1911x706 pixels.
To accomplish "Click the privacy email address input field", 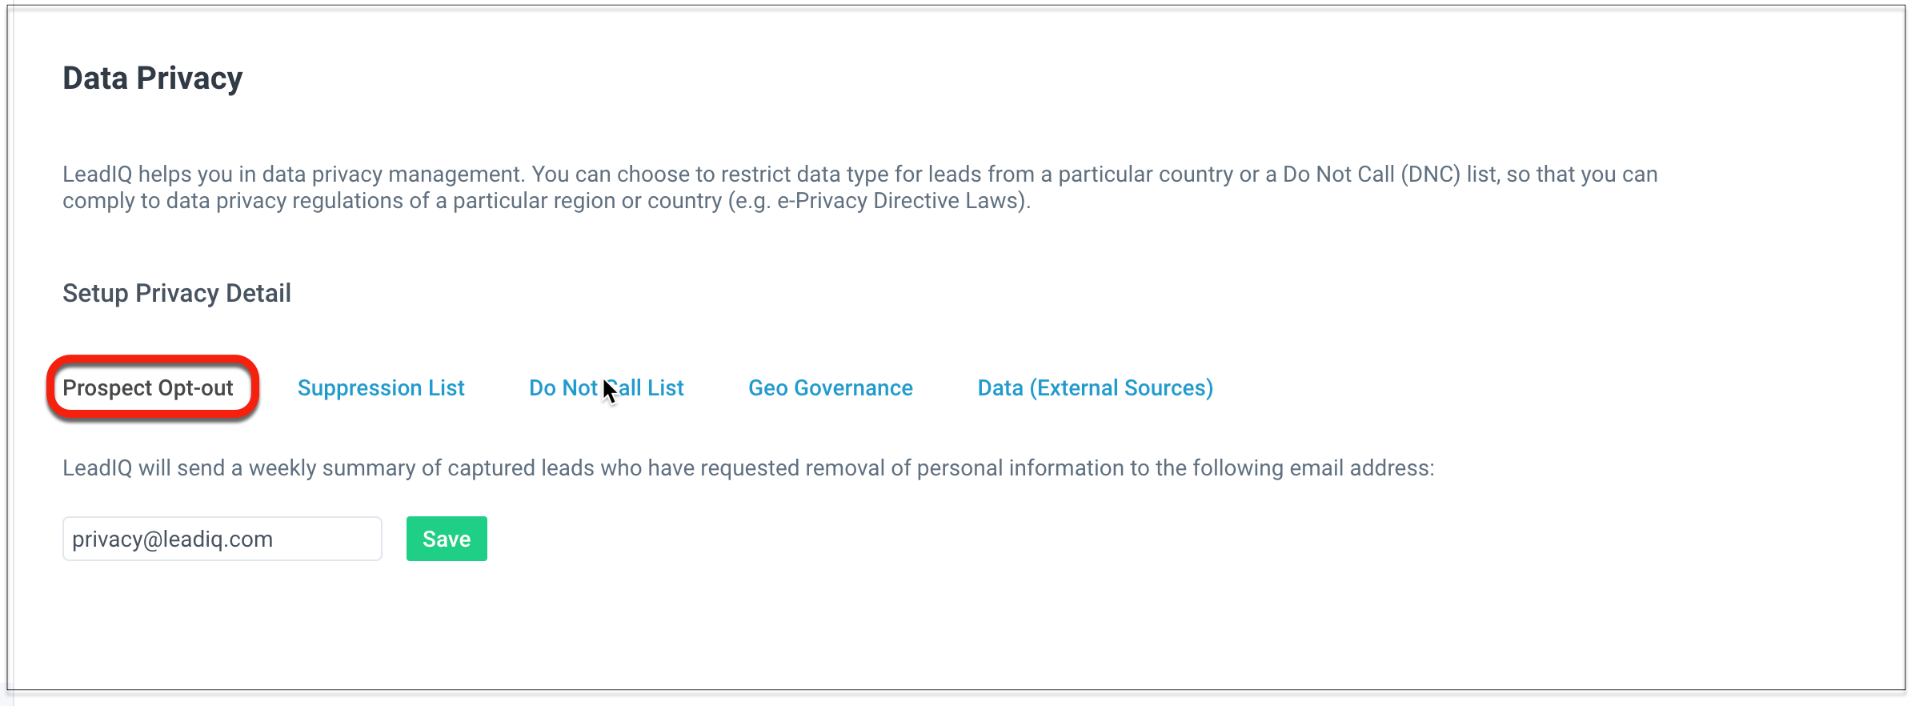I will [x=222, y=539].
